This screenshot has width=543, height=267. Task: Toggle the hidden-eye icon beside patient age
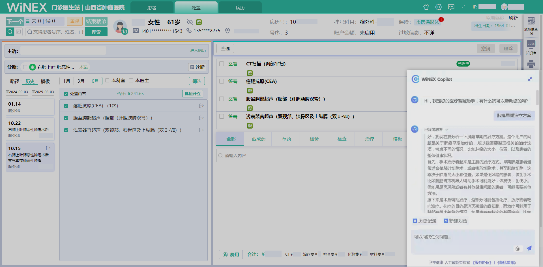tap(190, 22)
